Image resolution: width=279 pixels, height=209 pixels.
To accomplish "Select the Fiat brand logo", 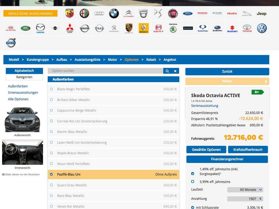I will point(173,14).
